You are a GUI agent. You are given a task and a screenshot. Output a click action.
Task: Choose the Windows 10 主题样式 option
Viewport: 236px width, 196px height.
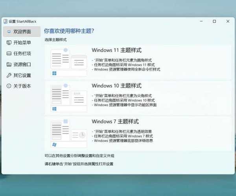click(x=138, y=98)
